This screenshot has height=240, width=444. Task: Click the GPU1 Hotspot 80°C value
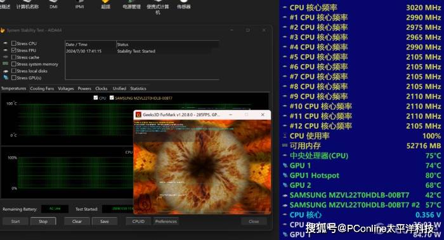[x=433, y=175]
